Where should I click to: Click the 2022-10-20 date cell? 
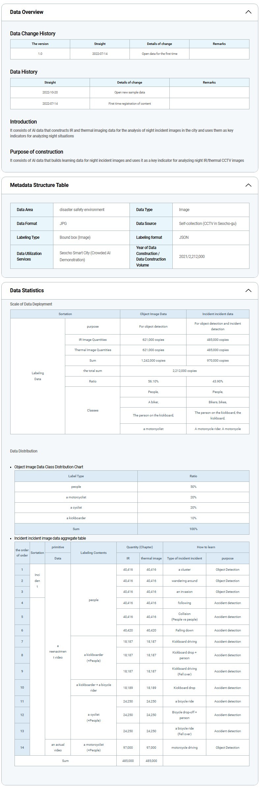click(50, 92)
